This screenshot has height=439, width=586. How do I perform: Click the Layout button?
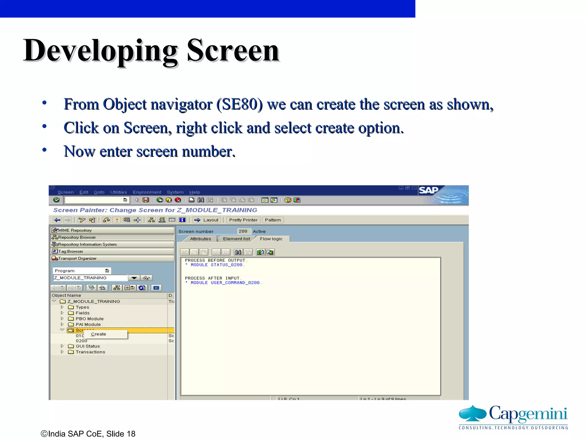click(x=207, y=220)
